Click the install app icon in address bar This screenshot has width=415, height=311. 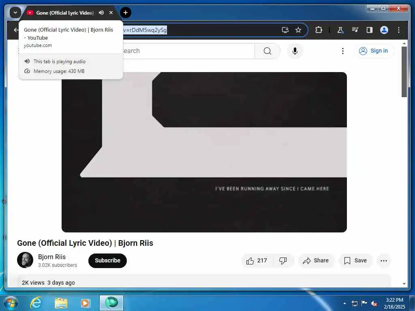click(x=285, y=30)
